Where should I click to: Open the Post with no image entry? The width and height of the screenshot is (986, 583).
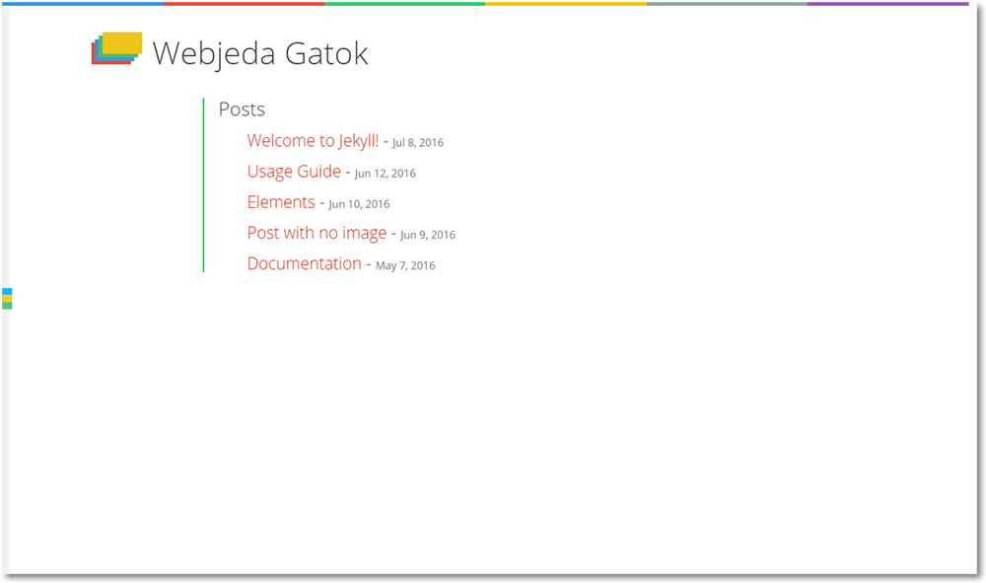point(317,233)
